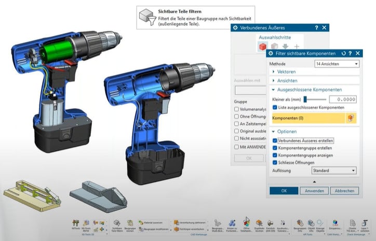The width and height of the screenshot is (376, 241).
Task: Click Sichtbare Teile filtern toolbar icon
Action: (x=117, y=224)
